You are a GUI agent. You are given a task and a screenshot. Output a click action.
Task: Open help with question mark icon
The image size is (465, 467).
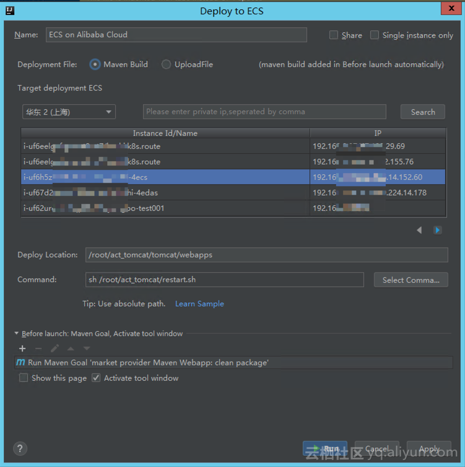(x=20, y=448)
